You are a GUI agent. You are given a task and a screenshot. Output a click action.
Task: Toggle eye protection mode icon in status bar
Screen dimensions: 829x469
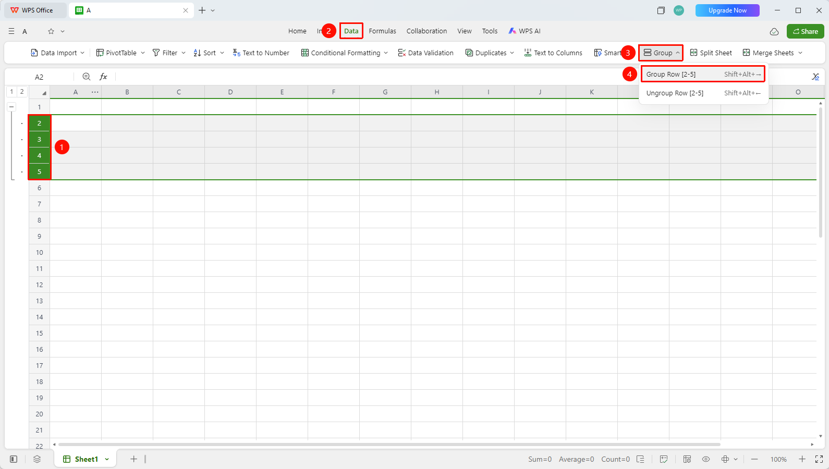click(706, 459)
